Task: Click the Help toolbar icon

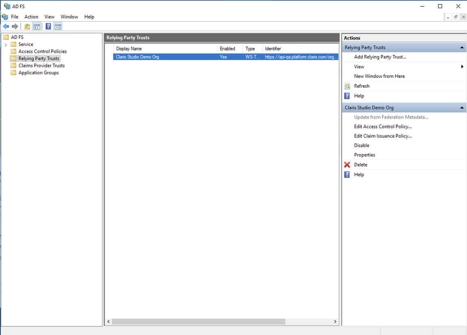Action: click(x=48, y=26)
